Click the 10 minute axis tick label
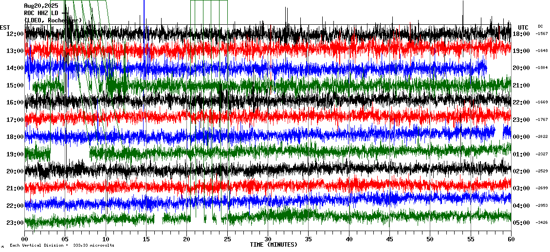The width and height of the screenshot is (550, 252). pyautogui.click(x=106, y=239)
